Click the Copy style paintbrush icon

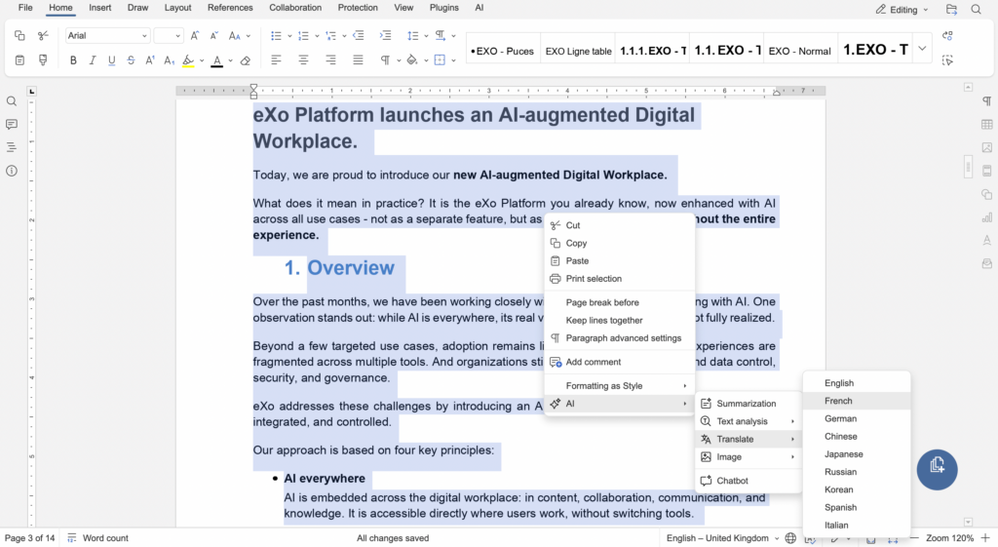43,60
